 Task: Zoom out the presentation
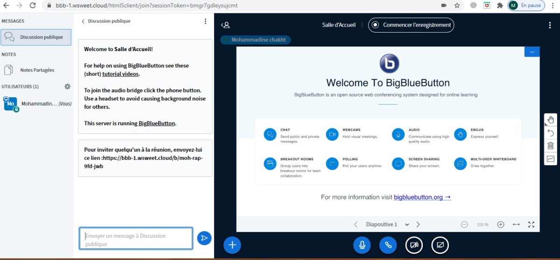(x=464, y=224)
